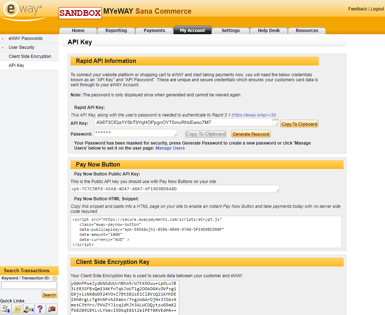The image size is (385, 315).
Task: Expand User Security in the sidebar
Action: [22, 47]
